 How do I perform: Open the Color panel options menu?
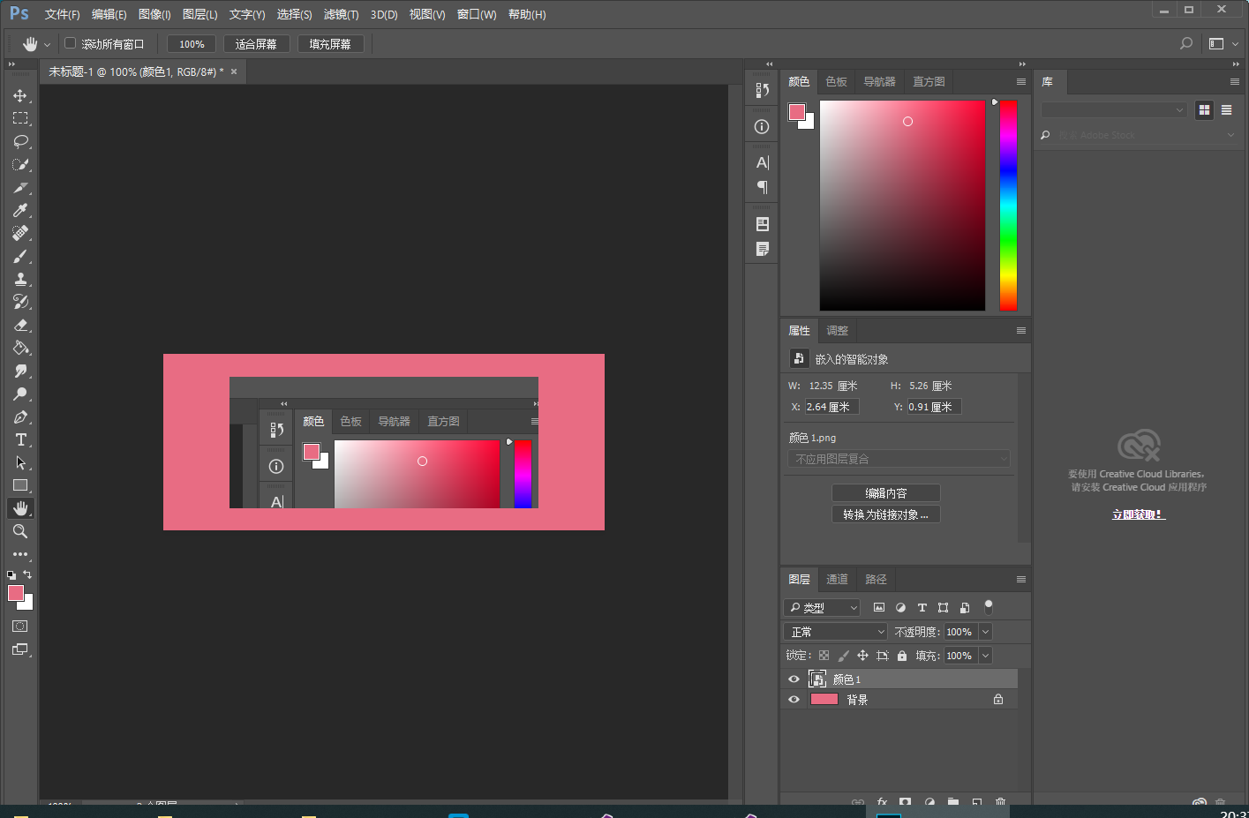pyautogui.click(x=1021, y=81)
